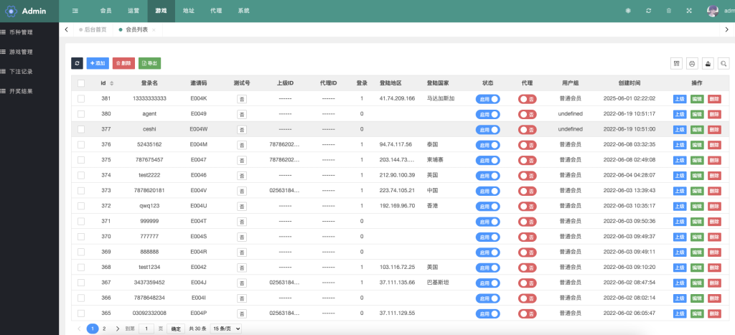Click the 巴基斯坦 country cell
735x335 pixels.
439,283
